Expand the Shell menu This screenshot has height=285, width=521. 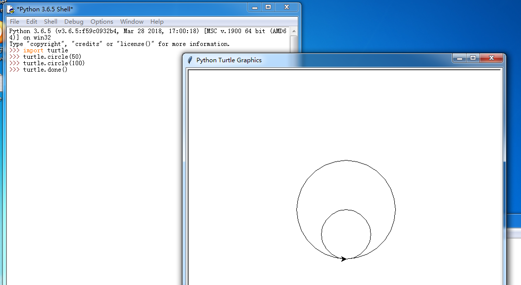50,22
